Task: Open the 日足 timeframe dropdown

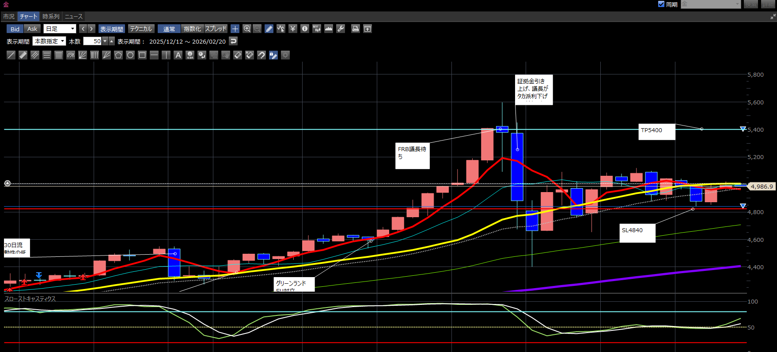Action: click(x=60, y=29)
